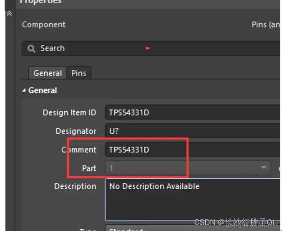Edit the Description text box
282x231 pixels.
point(193,200)
